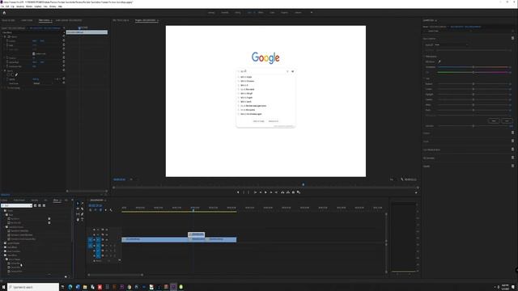Click the Temperature slider in Lumetri

click(x=473, y=67)
